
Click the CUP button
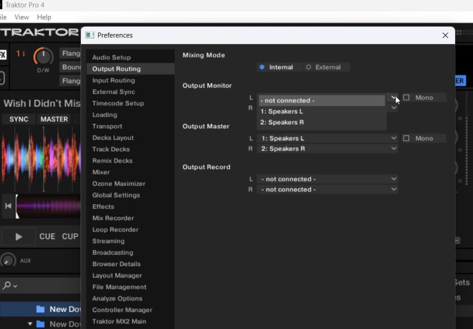pyautogui.click(x=70, y=236)
